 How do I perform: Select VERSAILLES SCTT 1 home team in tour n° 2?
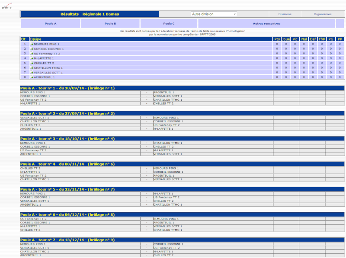[x=35, y=118]
